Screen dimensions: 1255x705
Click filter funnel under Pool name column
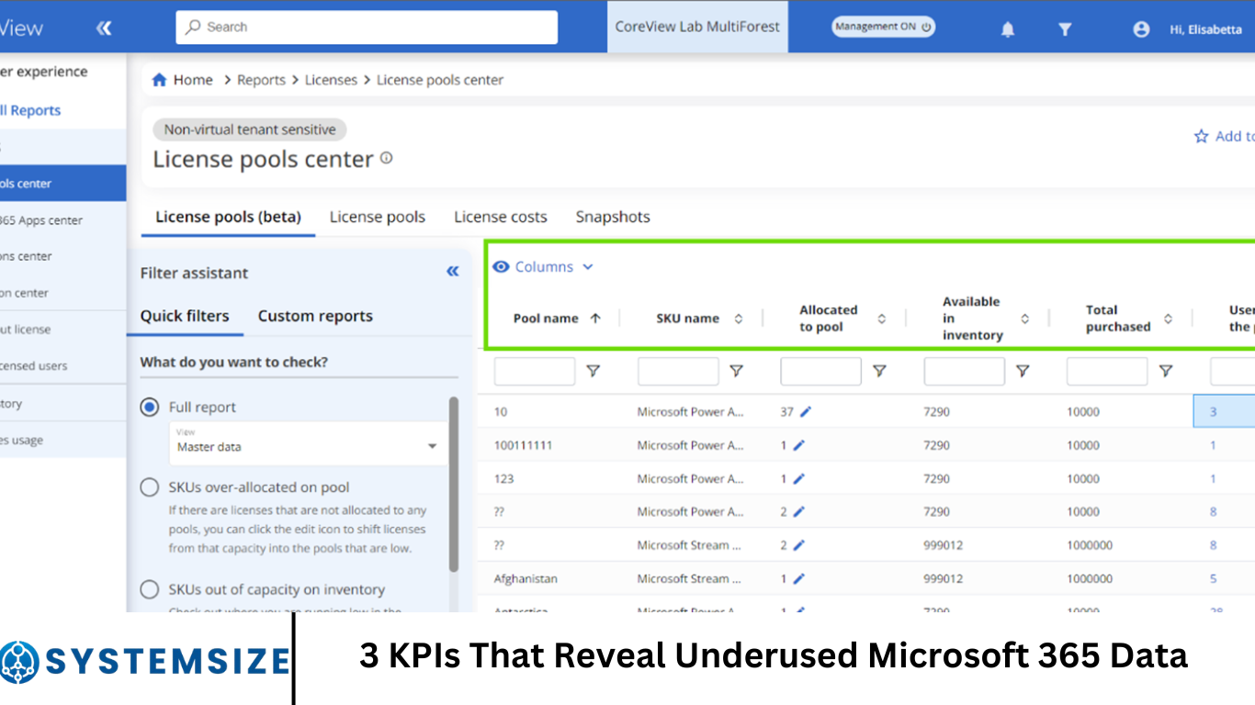tap(594, 371)
